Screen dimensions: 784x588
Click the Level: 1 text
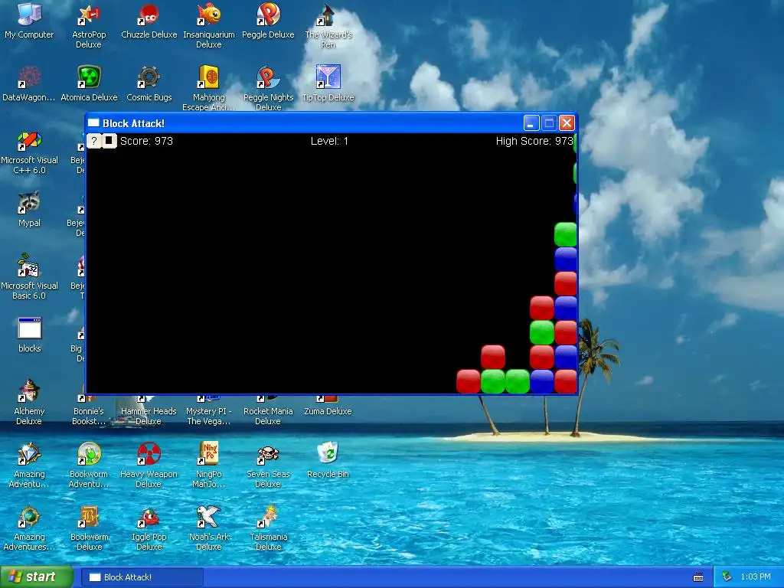coord(329,141)
